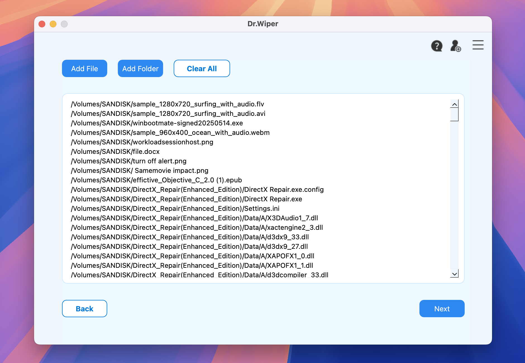Minimize the Dr.Wiper window
This screenshot has height=363, width=525.
53,24
